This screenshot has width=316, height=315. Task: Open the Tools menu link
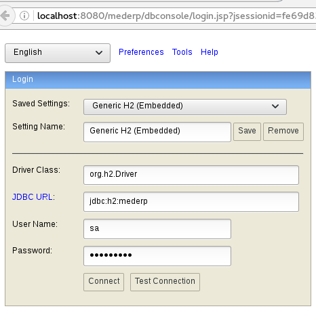pos(182,52)
